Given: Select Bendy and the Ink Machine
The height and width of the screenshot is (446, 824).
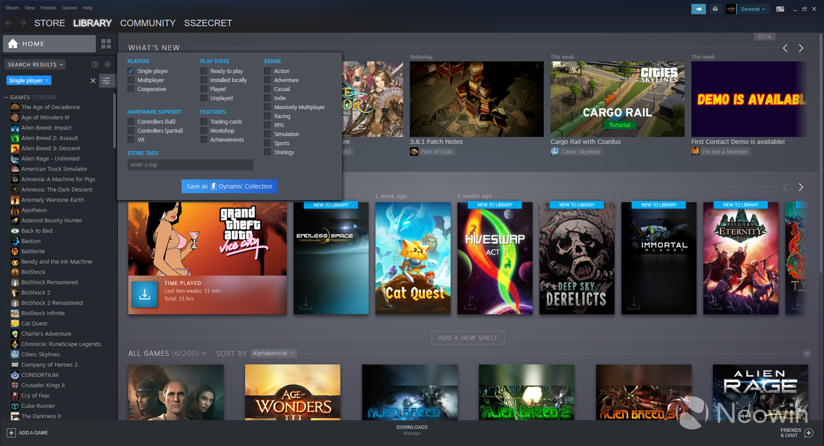Looking at the screenshot, I should [x=57, y=261].
